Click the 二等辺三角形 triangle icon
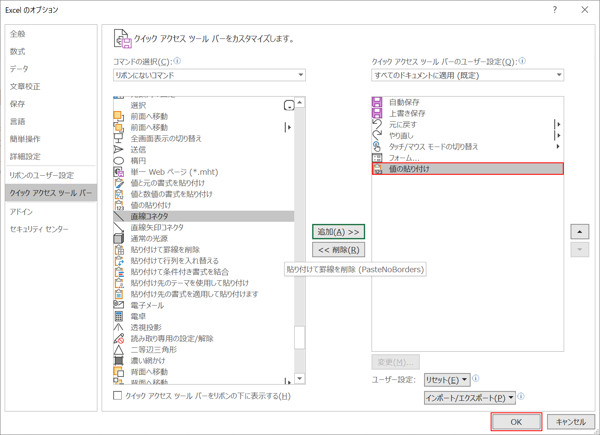 (x=119, y=349)
